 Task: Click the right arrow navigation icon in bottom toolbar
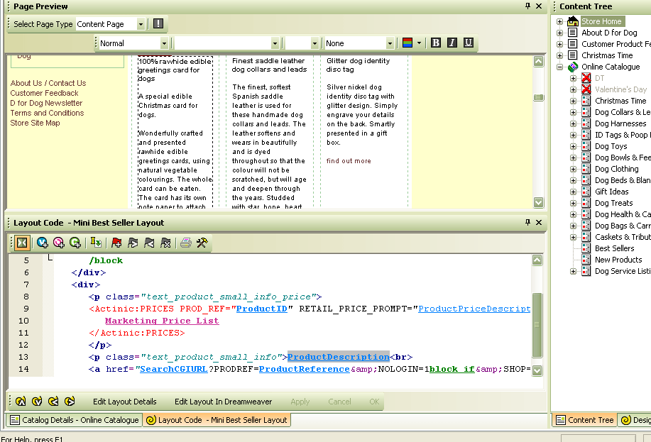[x=70, y=402]
